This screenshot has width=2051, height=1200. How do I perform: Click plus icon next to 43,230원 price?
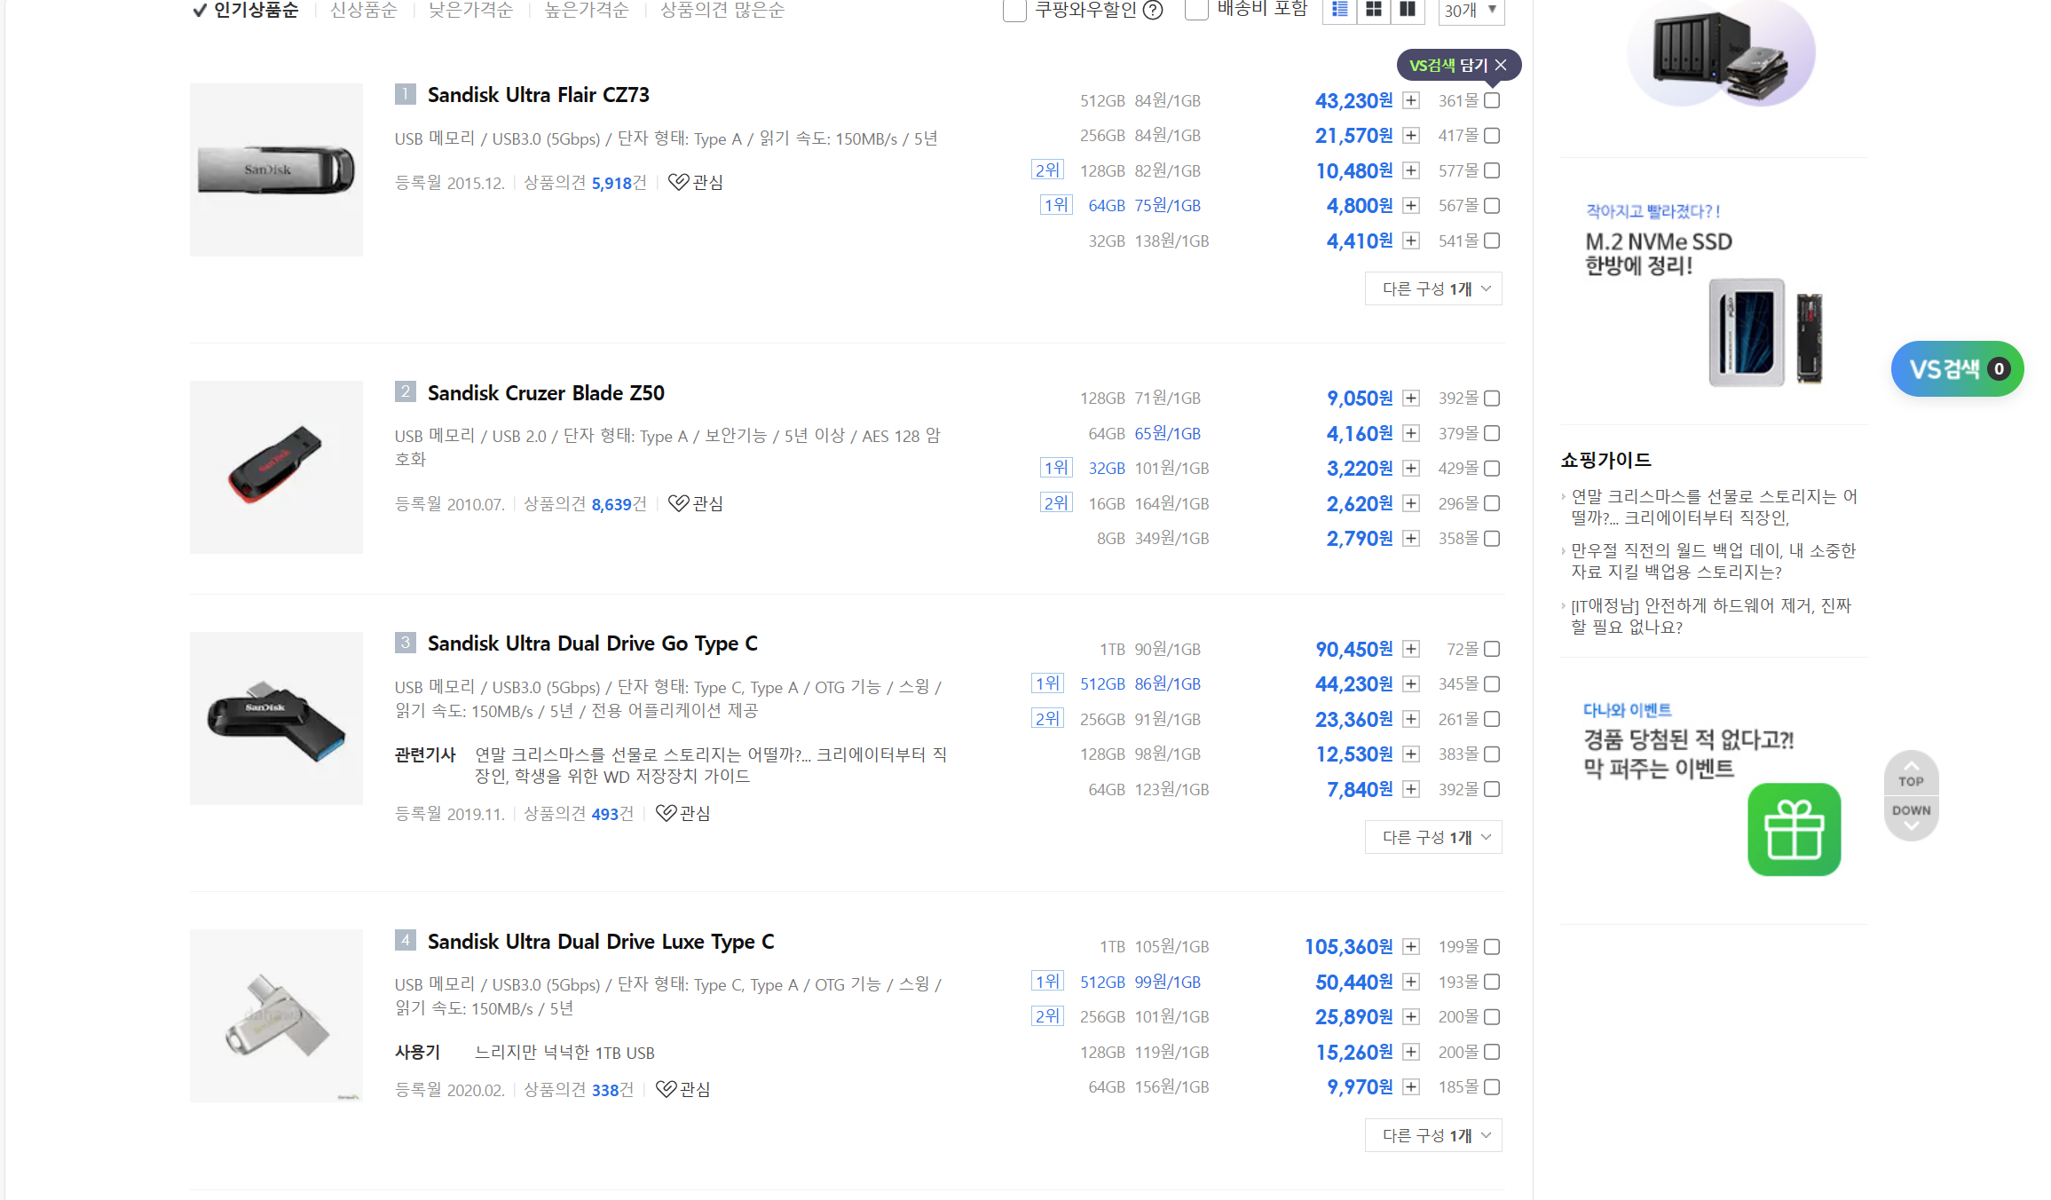(x=1411, y=100)
